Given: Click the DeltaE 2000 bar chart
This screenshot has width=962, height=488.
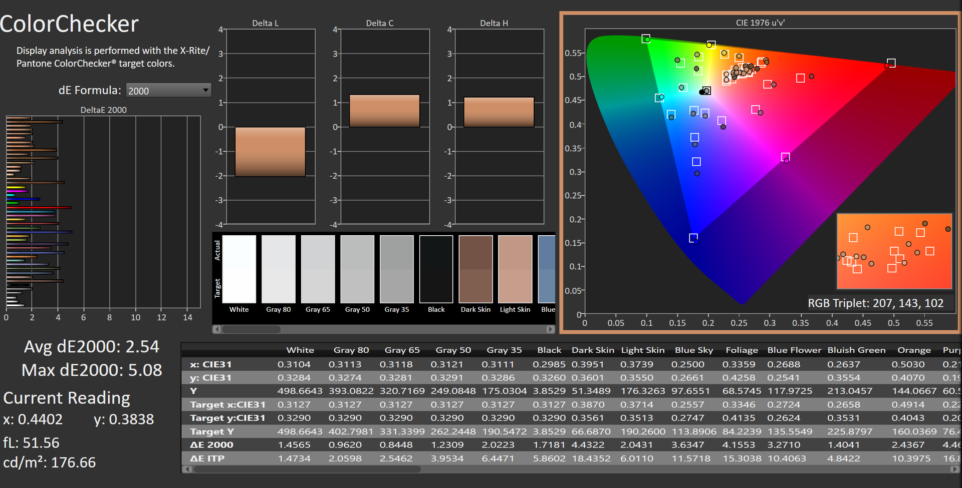Looking at the screenshot, I should (103, 212).
